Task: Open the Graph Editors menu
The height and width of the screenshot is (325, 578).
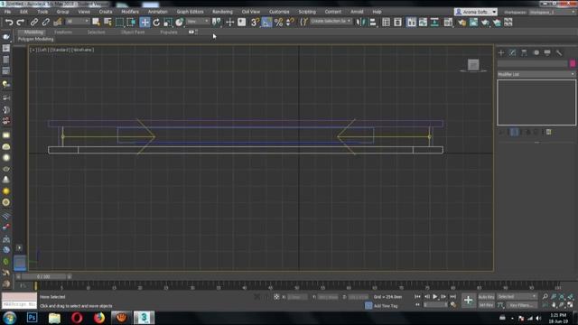Action: pos(190,12)
